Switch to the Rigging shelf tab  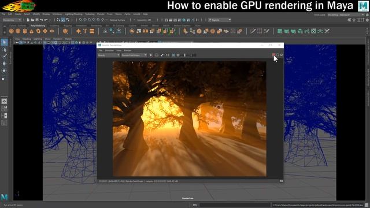68,25
